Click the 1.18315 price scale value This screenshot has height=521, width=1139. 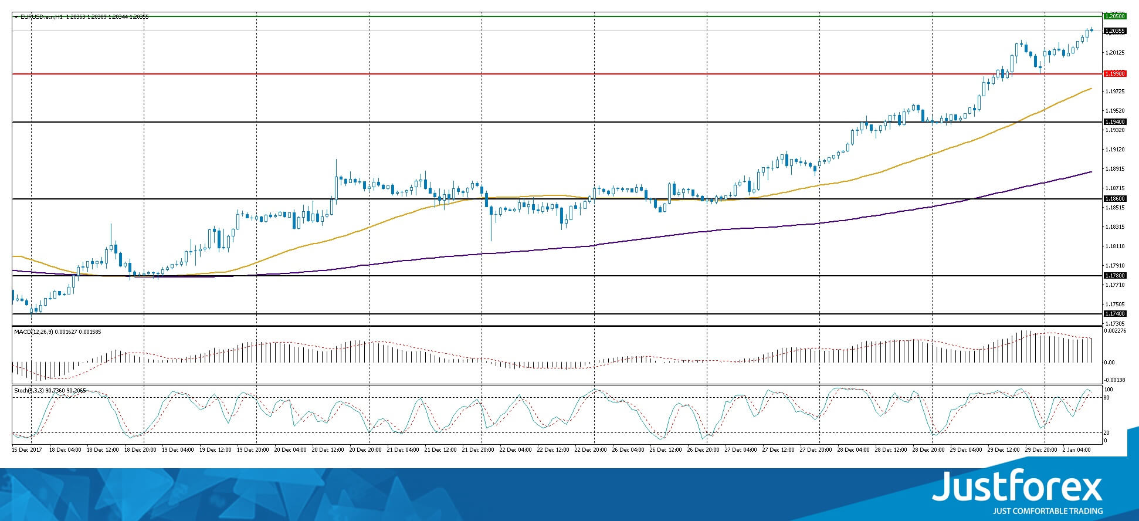point(1115,227)
